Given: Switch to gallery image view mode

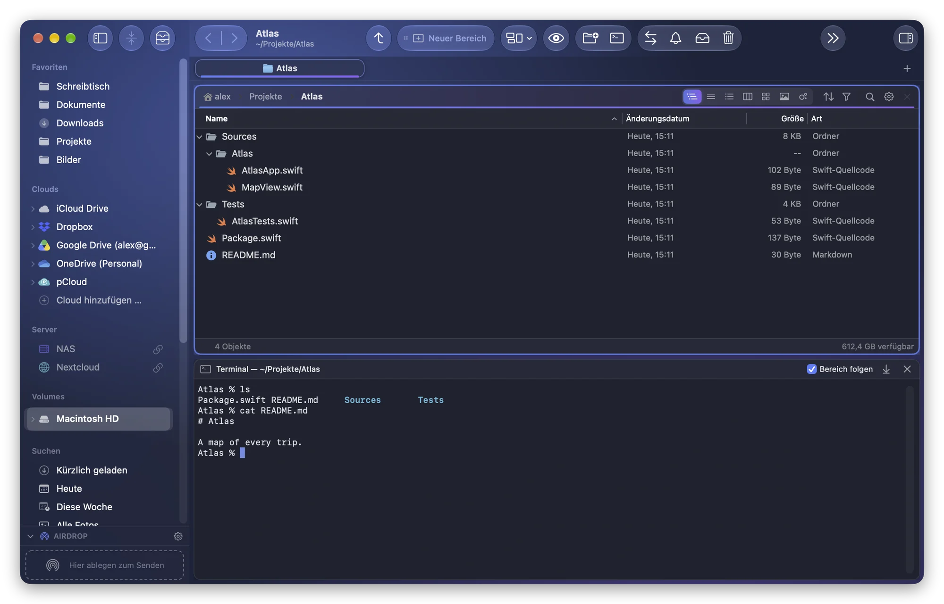Looking at the screenshot, I should [784, 97].
